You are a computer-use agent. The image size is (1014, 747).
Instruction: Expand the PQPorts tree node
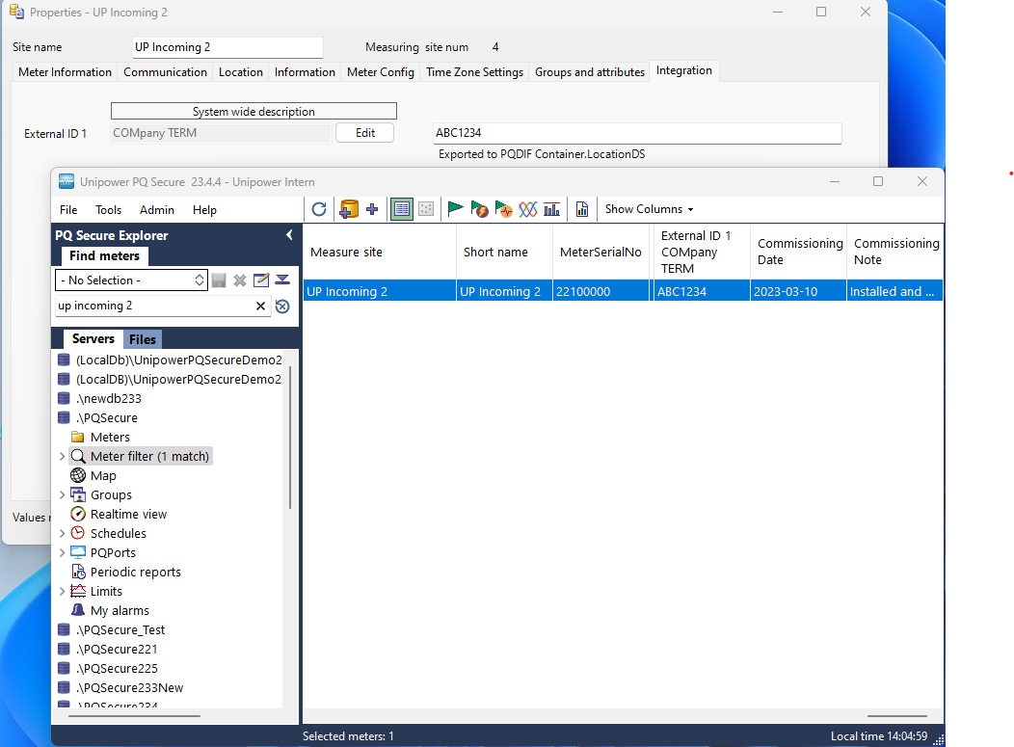[x=62, y=552]
